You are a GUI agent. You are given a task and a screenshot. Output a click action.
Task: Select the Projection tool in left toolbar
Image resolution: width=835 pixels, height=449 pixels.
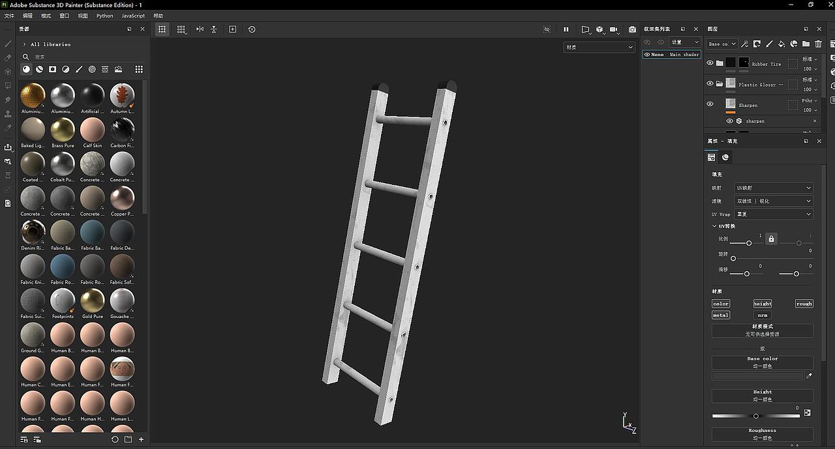[x=8, y=72]
